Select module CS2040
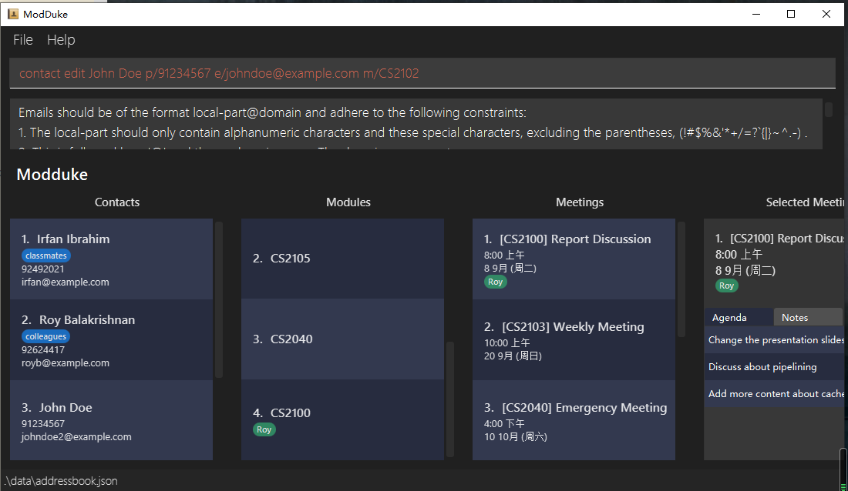The height and width of the screenshot is (491, 848). coord(342,339)
